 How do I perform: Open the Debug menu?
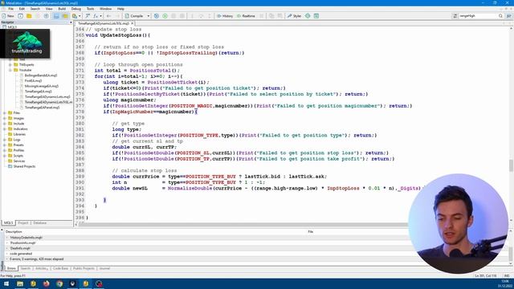76,9
